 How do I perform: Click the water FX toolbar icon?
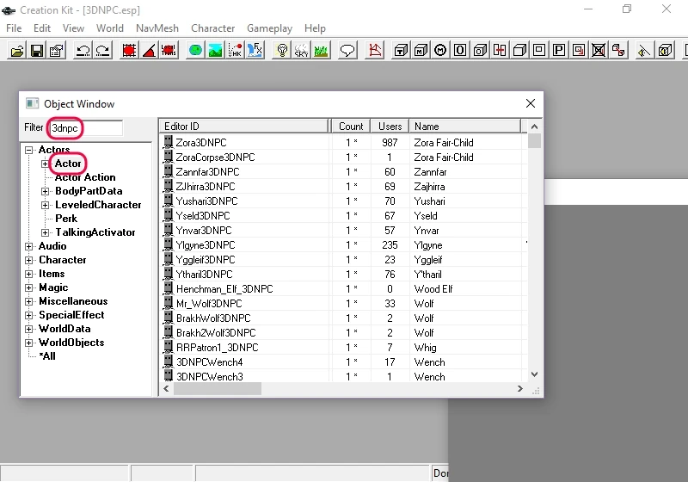[255, 51]
